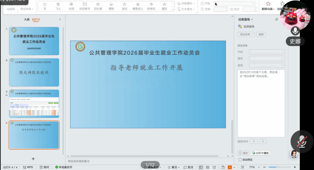The height and width of the screenshot is (170, 314).
Task: Switch to slide sorter view in the status bar
Action: click(208, 167)
